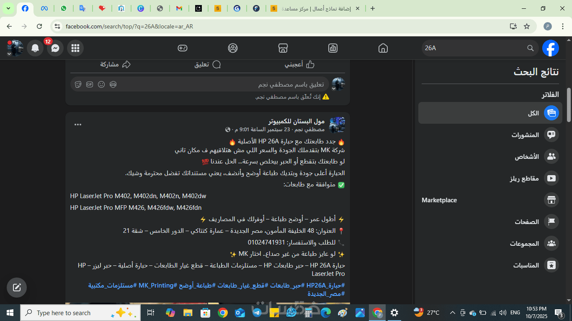Screen dimensions: 572x321
Task: Like the post with 'أعجبني'
Action: click(300, 64)
